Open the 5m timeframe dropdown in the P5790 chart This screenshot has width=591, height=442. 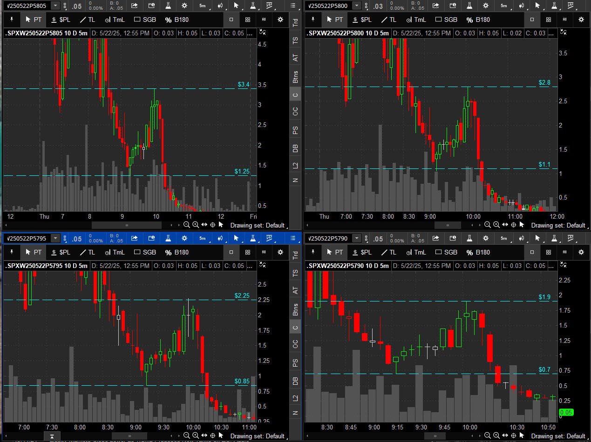click(503, 239)
